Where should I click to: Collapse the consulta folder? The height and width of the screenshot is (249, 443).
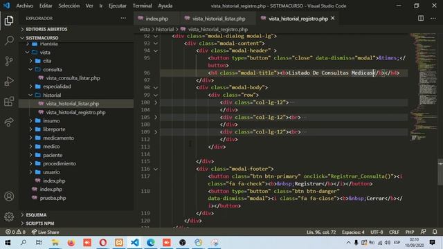pyautogui.click(x=53, y=69)
